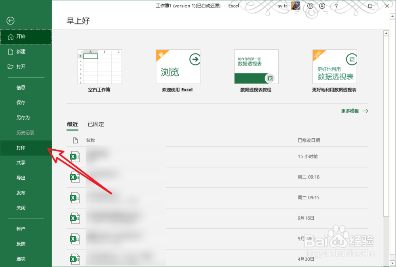This screenshot has width=396, height=267.
Task: Click Excel file icon modified 4月30日
Action: [x=75, y=259]
